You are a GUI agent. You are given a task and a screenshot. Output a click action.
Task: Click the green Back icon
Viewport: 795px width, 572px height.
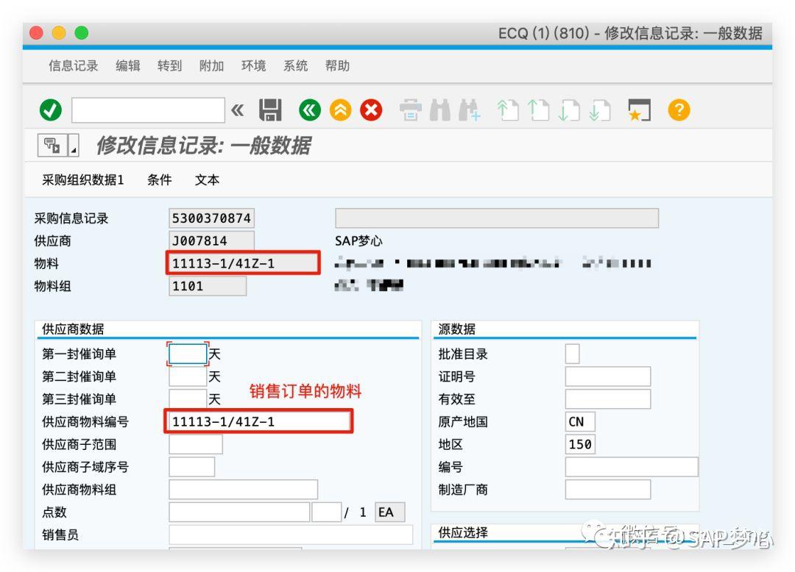[x=310, y=110]
